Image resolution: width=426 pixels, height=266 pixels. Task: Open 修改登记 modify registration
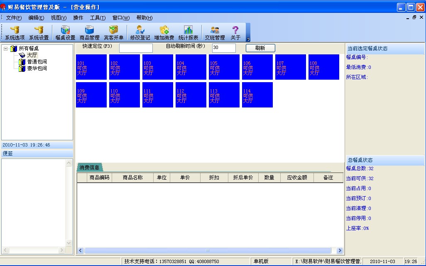(140, 32)
